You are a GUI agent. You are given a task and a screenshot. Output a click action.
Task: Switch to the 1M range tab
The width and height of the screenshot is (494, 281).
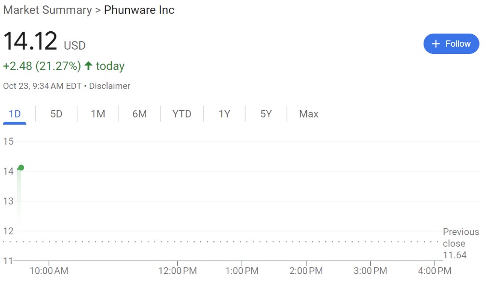[98, 114]
